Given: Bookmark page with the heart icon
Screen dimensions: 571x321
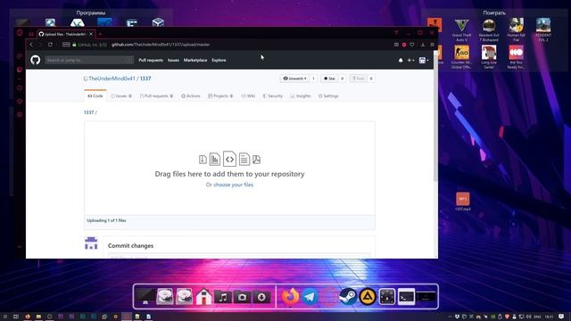Looking at the screenshot, I should (x=412, y=45).
